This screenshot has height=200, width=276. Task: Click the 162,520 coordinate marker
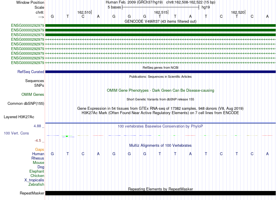click(238, 12)
